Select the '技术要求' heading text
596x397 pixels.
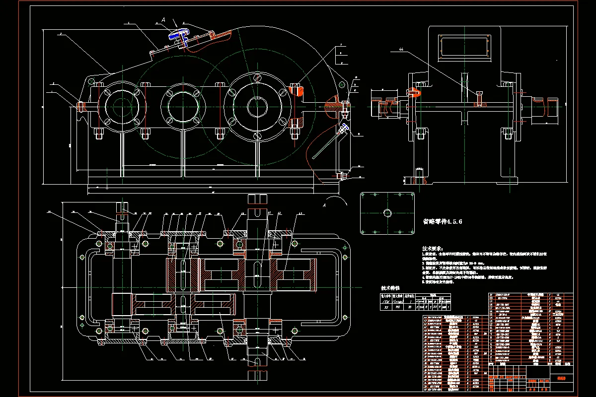(x=432, y=248)
